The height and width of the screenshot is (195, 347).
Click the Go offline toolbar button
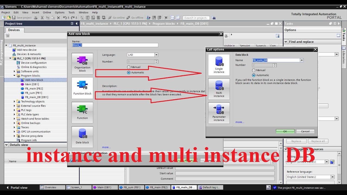[135, 18]
